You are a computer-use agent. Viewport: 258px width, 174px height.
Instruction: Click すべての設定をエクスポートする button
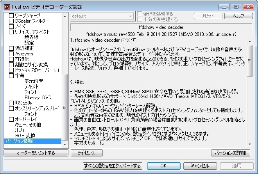pos(113,166)
